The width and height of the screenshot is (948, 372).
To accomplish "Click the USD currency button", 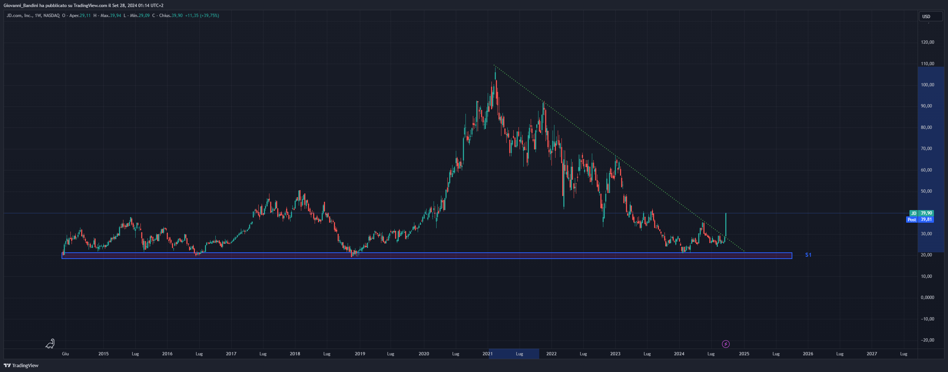I will [x=930, y=16].
